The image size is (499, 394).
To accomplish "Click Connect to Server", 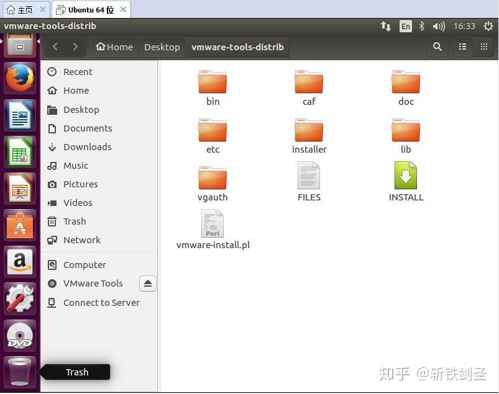I will coord(99,303).
